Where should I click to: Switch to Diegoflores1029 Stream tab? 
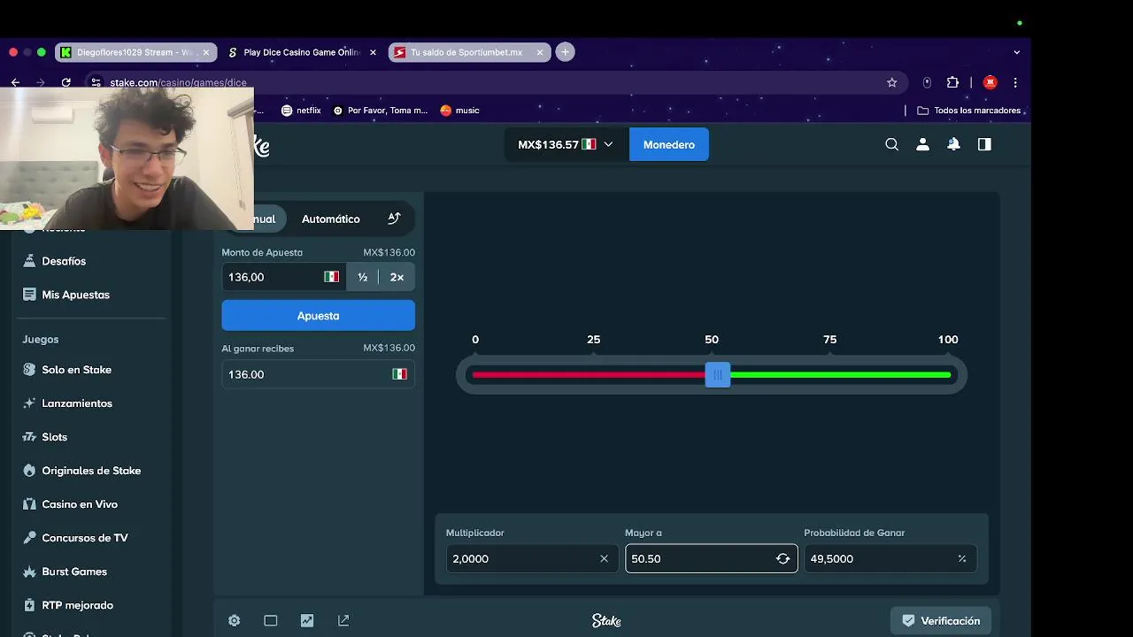click(x=135, y=52)
